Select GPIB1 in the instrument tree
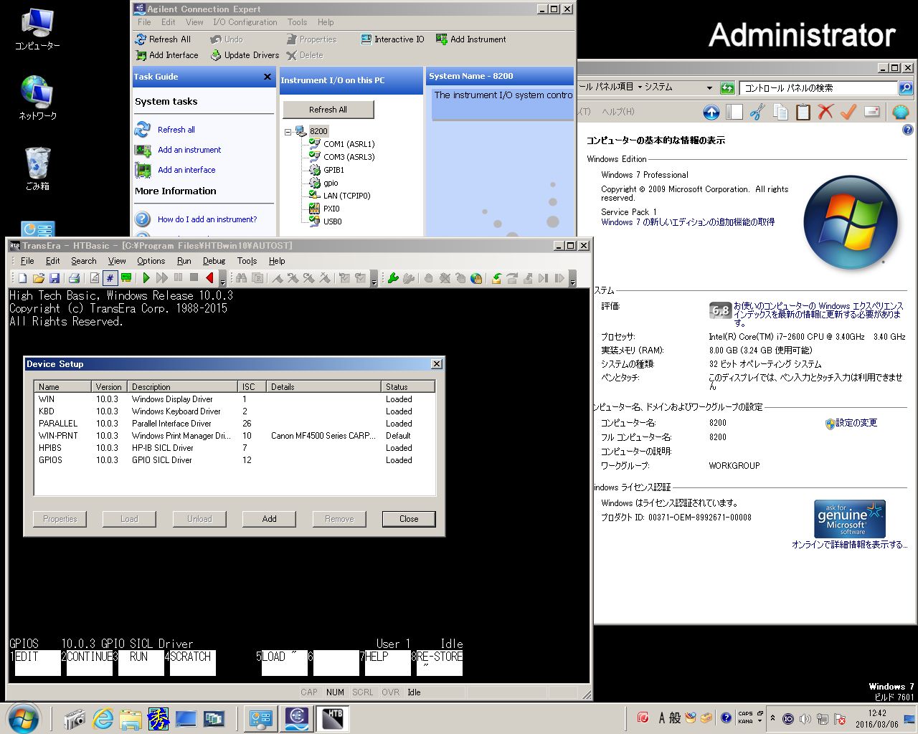Viewport: 918px width, 734px height. point(333,170)
